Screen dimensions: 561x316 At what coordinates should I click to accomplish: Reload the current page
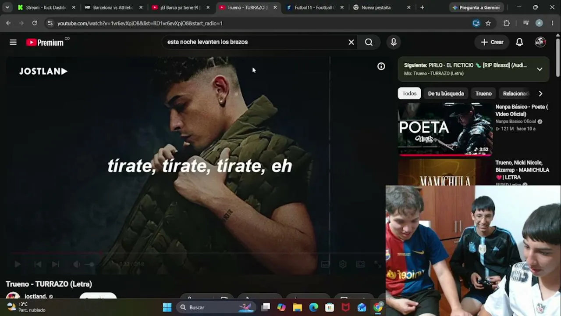pyautogui.click(x=35, y=23)
